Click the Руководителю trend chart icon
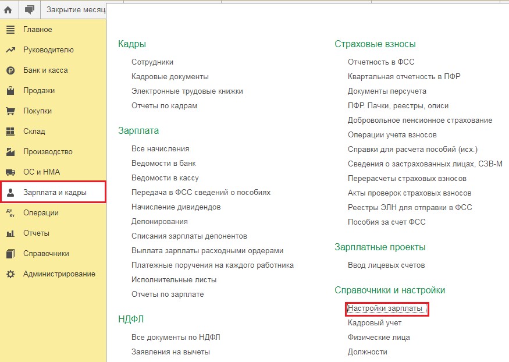 point(10,50)
